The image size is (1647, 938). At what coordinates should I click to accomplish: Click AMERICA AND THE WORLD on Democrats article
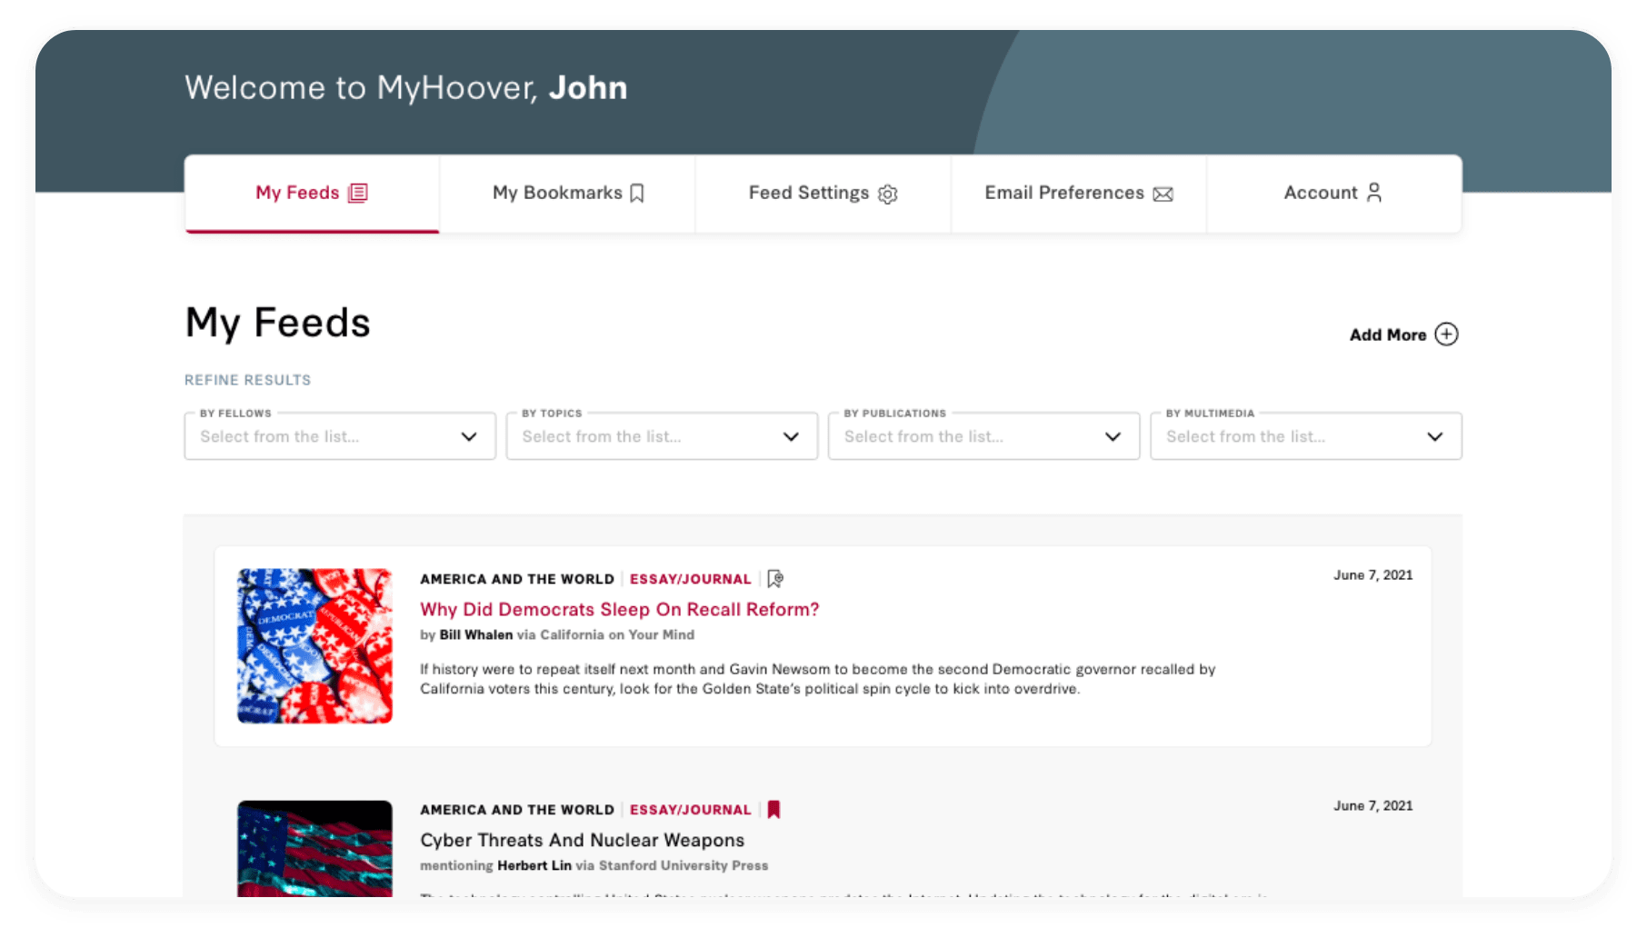517,579
